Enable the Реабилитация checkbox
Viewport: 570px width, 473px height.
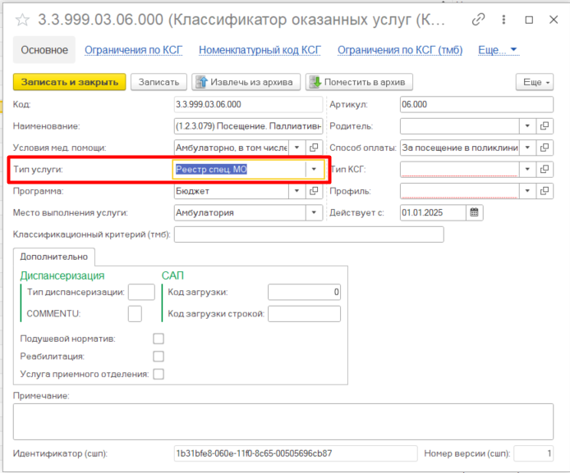click(159, 357)
